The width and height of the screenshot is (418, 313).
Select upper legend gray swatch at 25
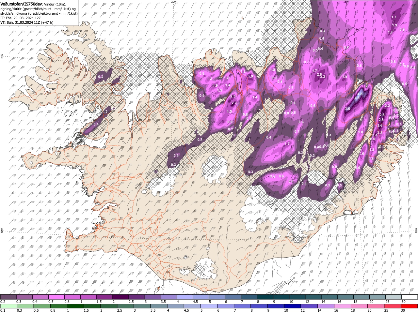point(393,297)
